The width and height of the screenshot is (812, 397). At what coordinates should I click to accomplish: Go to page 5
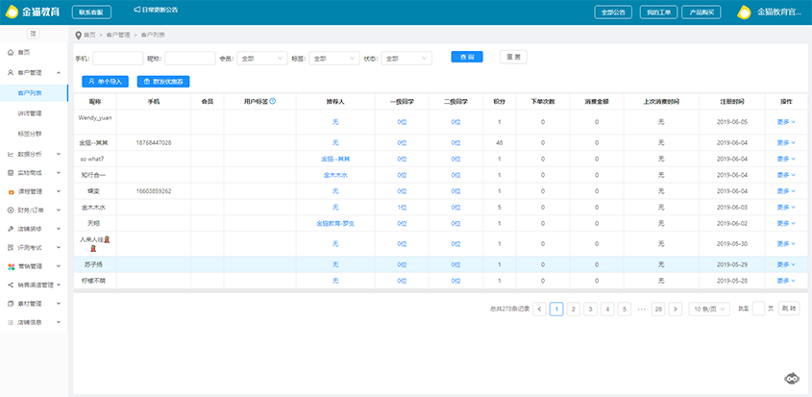[624, 309]
